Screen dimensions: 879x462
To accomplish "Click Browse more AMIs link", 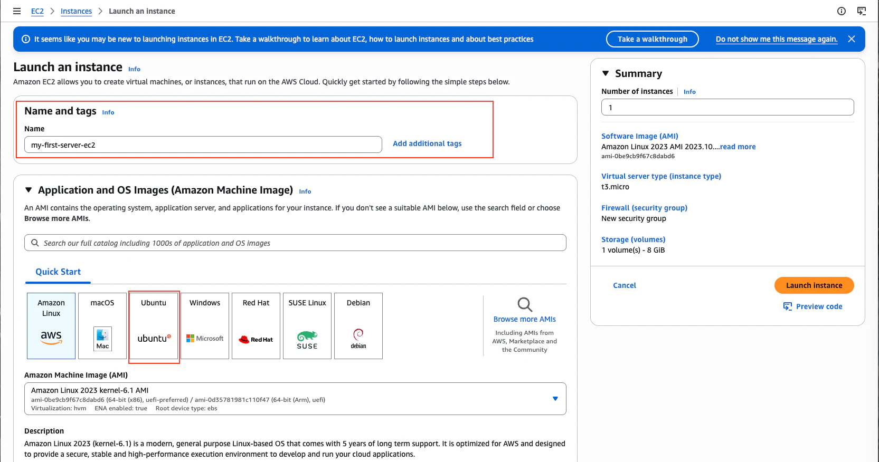I will [x=525, y=319].
